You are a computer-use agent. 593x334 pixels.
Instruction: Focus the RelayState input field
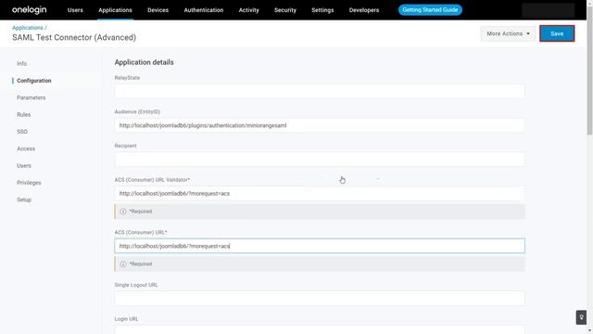pos(320,91)
